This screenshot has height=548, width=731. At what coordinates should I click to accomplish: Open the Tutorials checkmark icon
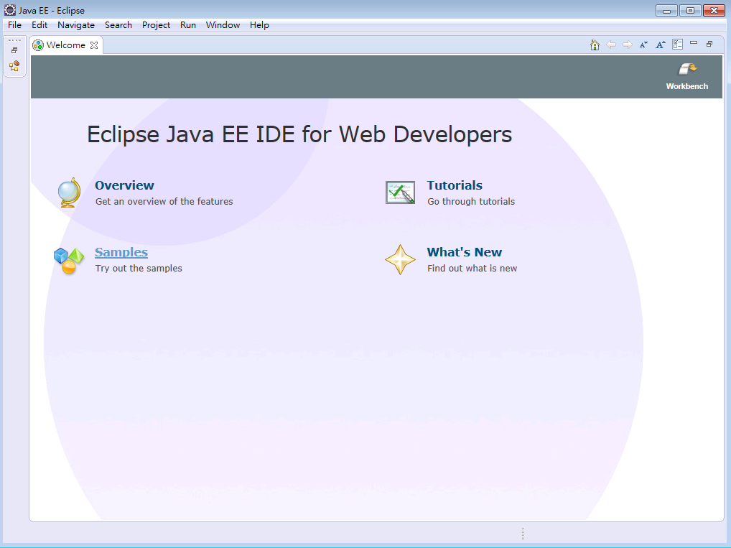(x=400, y=192)
